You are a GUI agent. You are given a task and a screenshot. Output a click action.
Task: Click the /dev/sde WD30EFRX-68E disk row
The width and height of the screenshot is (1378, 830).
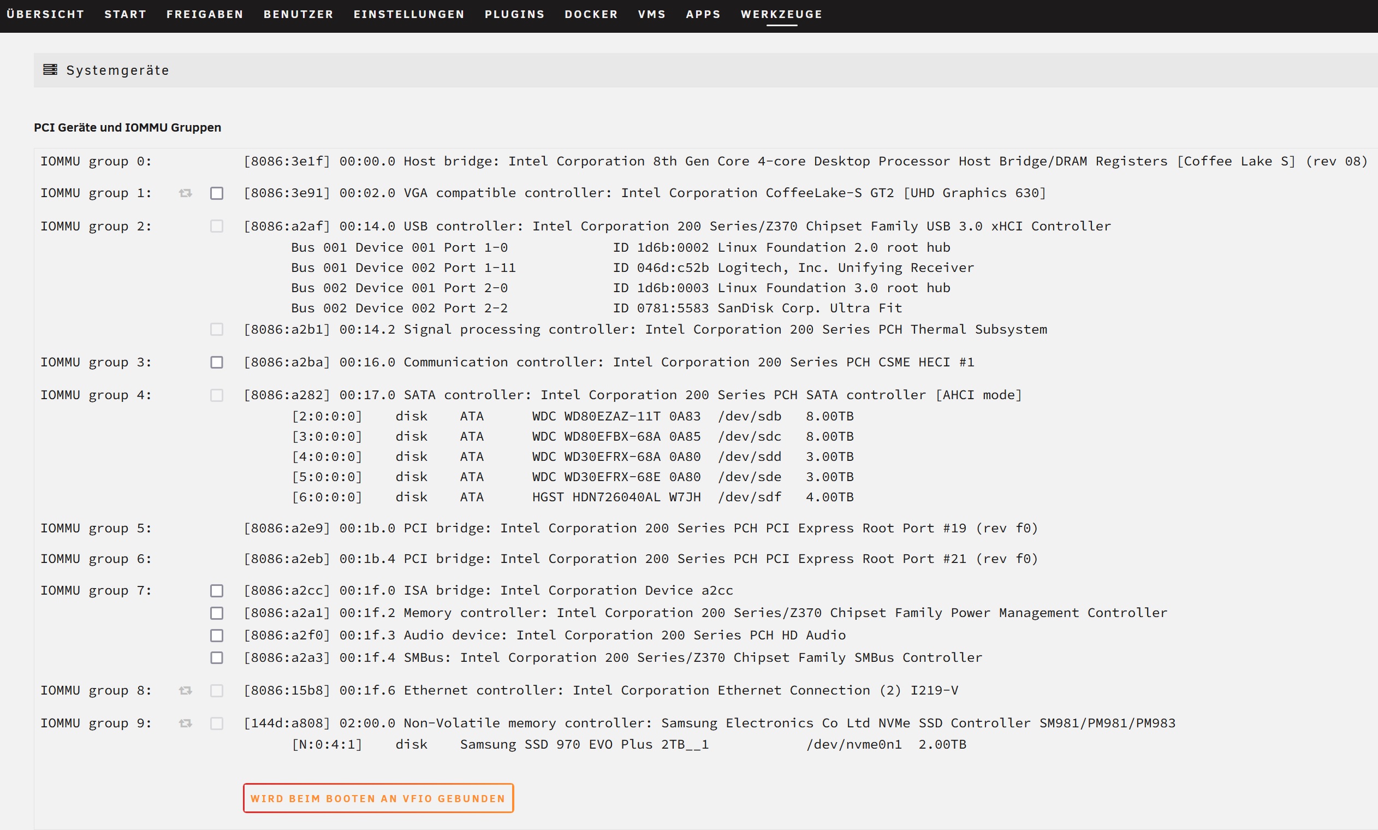click(573, 477)
